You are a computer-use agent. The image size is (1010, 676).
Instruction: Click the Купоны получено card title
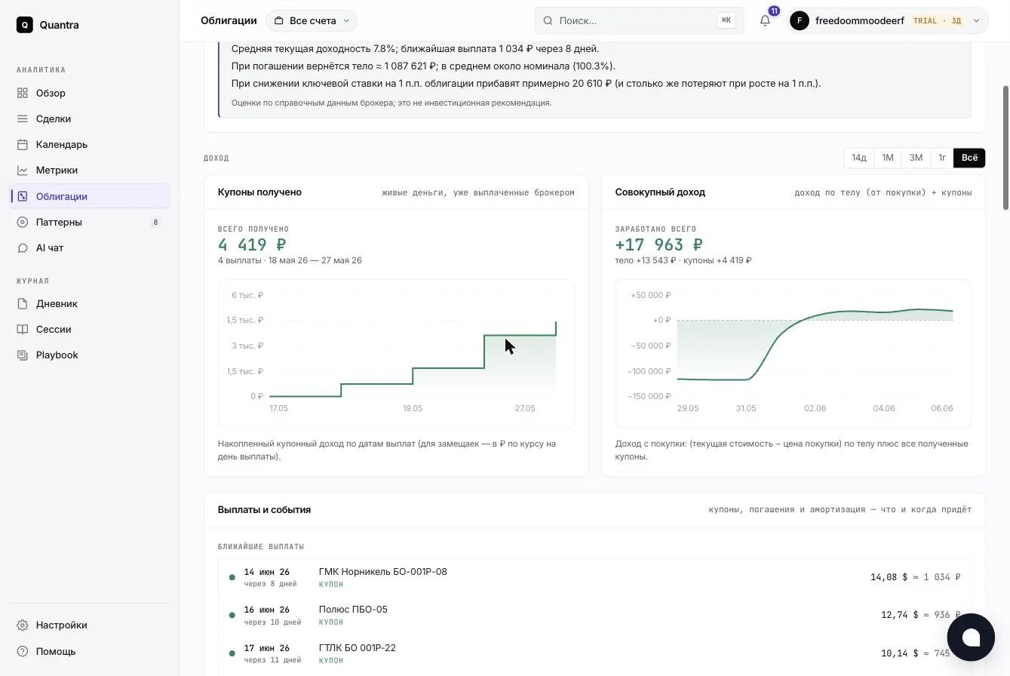click(x=259, y=192)
